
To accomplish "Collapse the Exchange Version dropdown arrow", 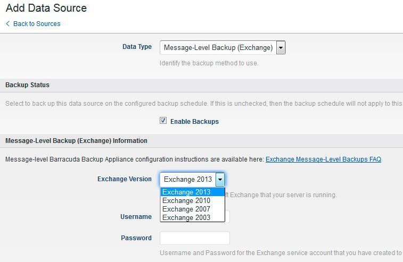I will point(220,179).
